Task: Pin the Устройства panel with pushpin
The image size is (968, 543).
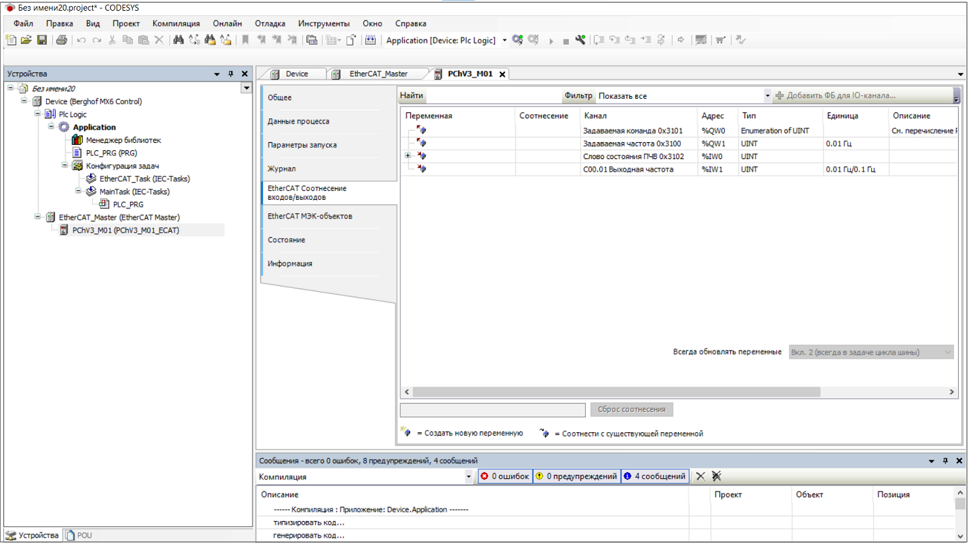Action: coord(231,74)
